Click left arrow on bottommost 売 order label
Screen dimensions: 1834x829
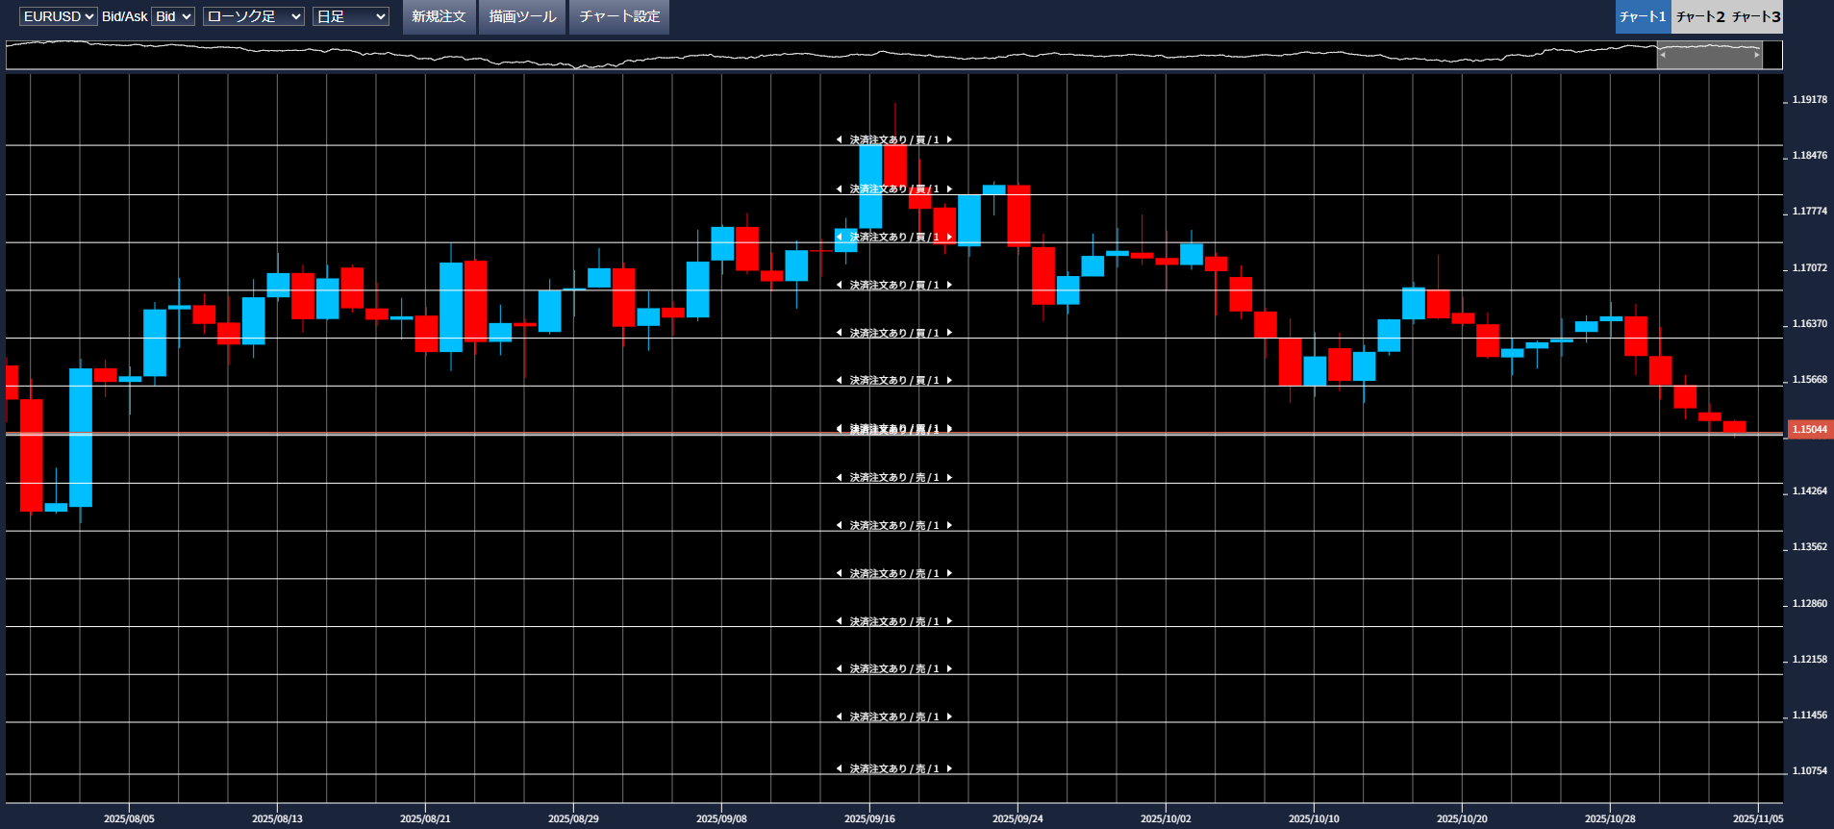[839, 769]
